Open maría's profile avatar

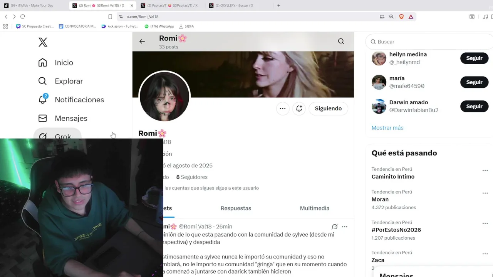point(379,82)
